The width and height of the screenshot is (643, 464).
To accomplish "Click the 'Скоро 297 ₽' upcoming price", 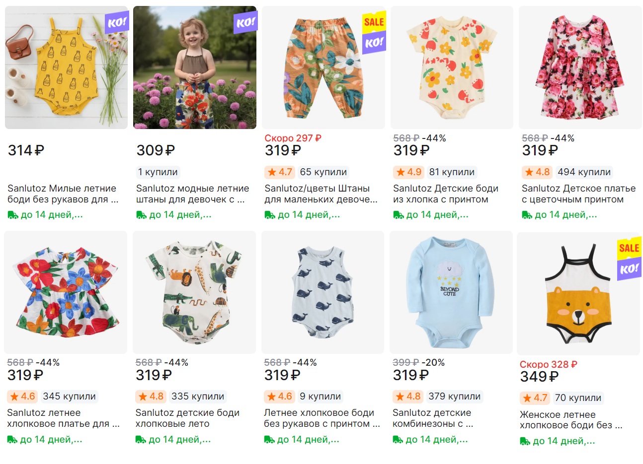I will tap(293, 138).
